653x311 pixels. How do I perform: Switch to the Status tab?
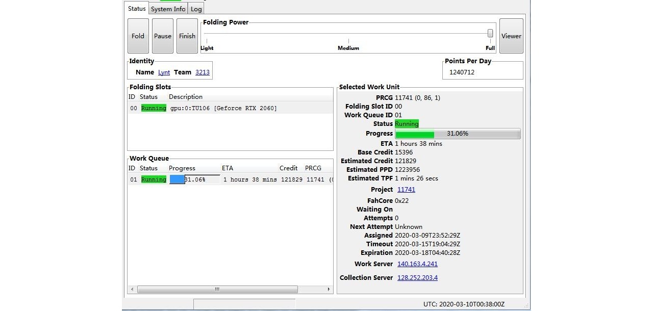point(137,9)
